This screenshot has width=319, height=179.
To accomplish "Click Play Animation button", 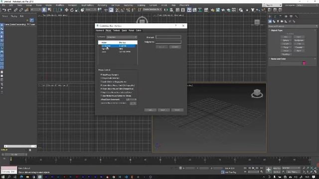I will coord(253,168).
